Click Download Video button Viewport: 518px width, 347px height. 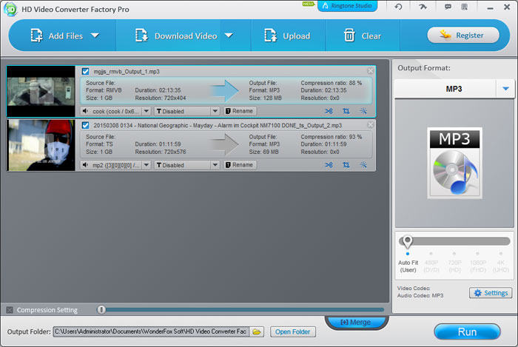coord(176,36)
